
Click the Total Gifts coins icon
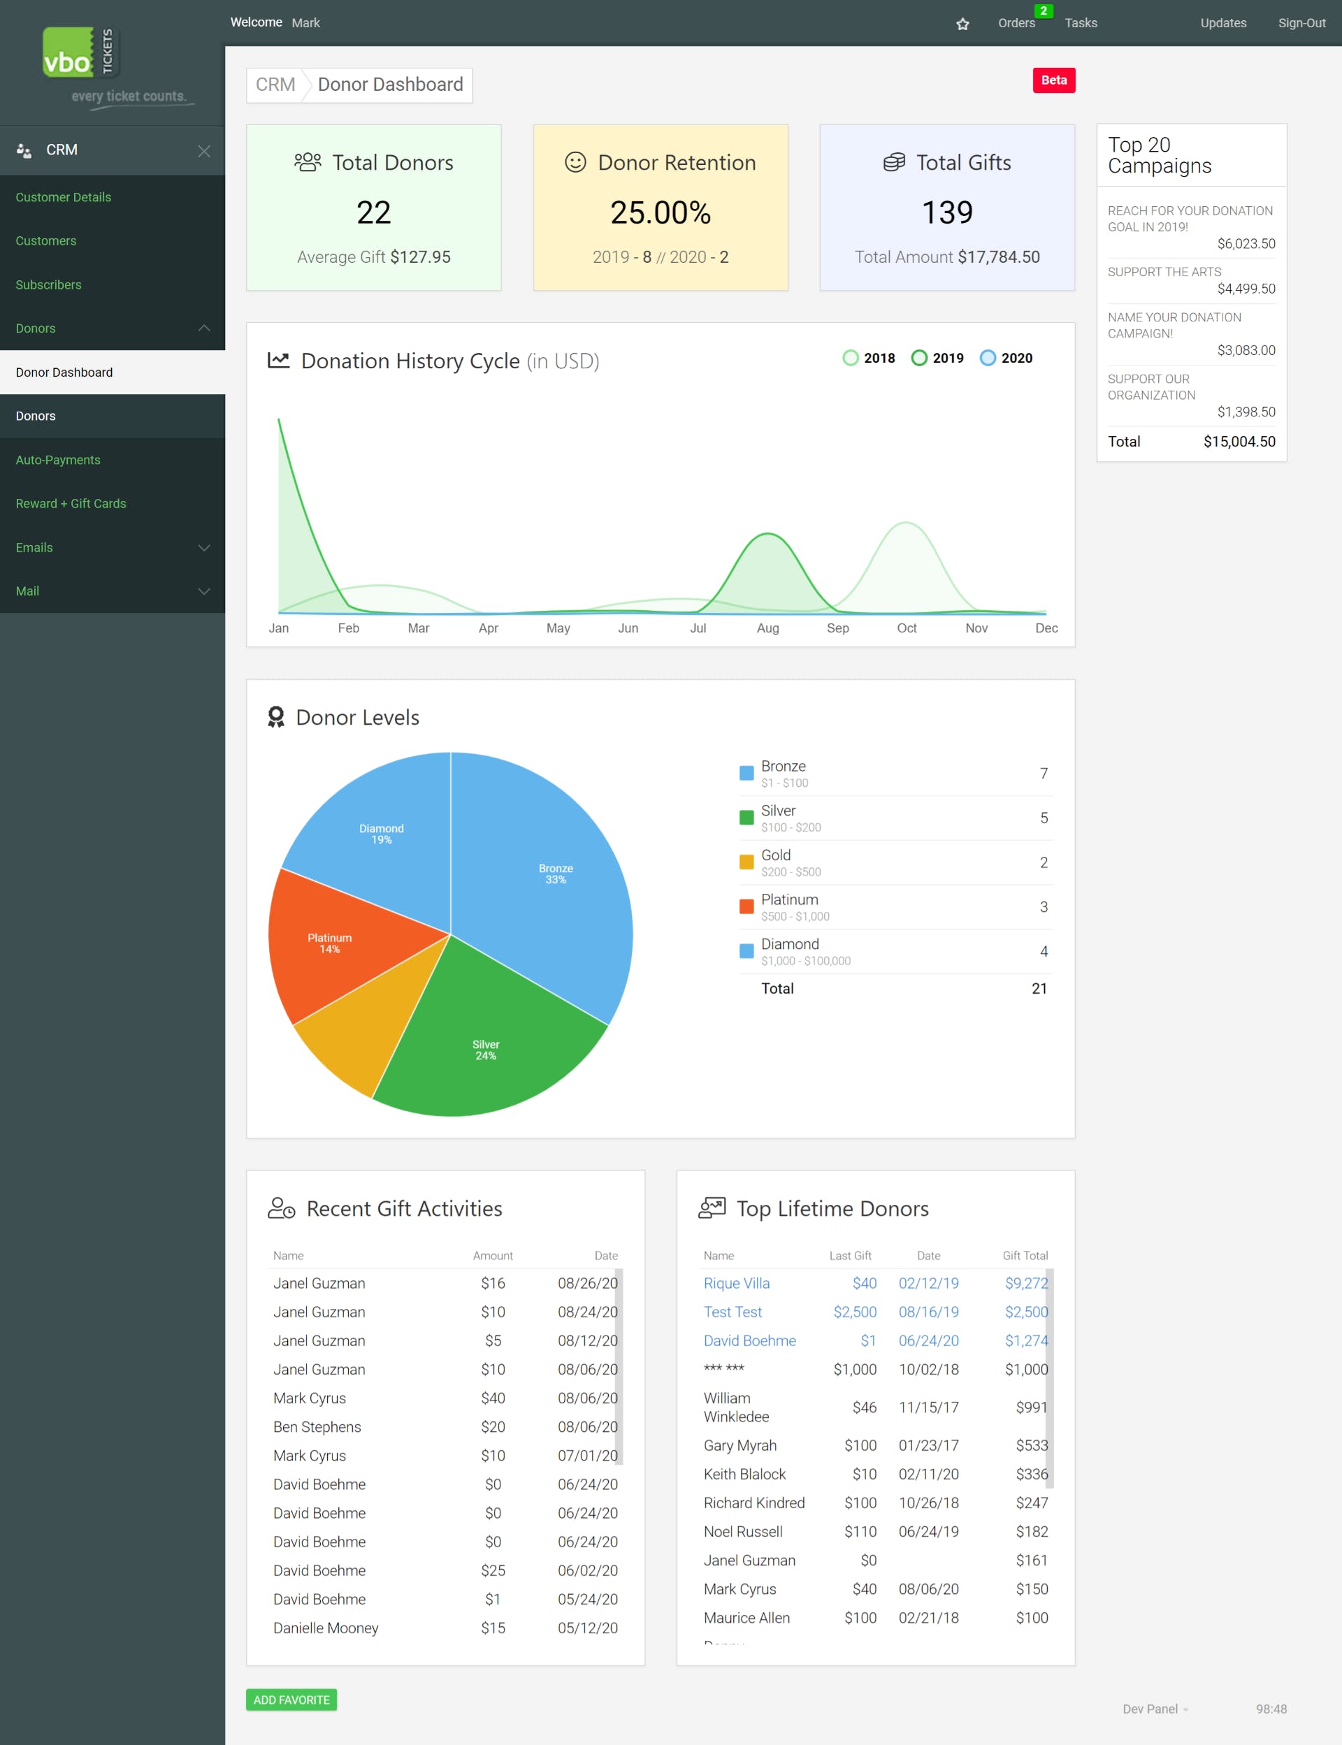(x=894, y=162)
